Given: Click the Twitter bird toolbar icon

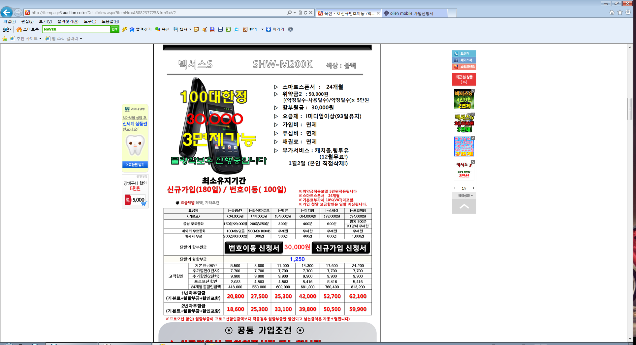Looking at the screenshot, I should pyautogui.click(x=236, y=29).
